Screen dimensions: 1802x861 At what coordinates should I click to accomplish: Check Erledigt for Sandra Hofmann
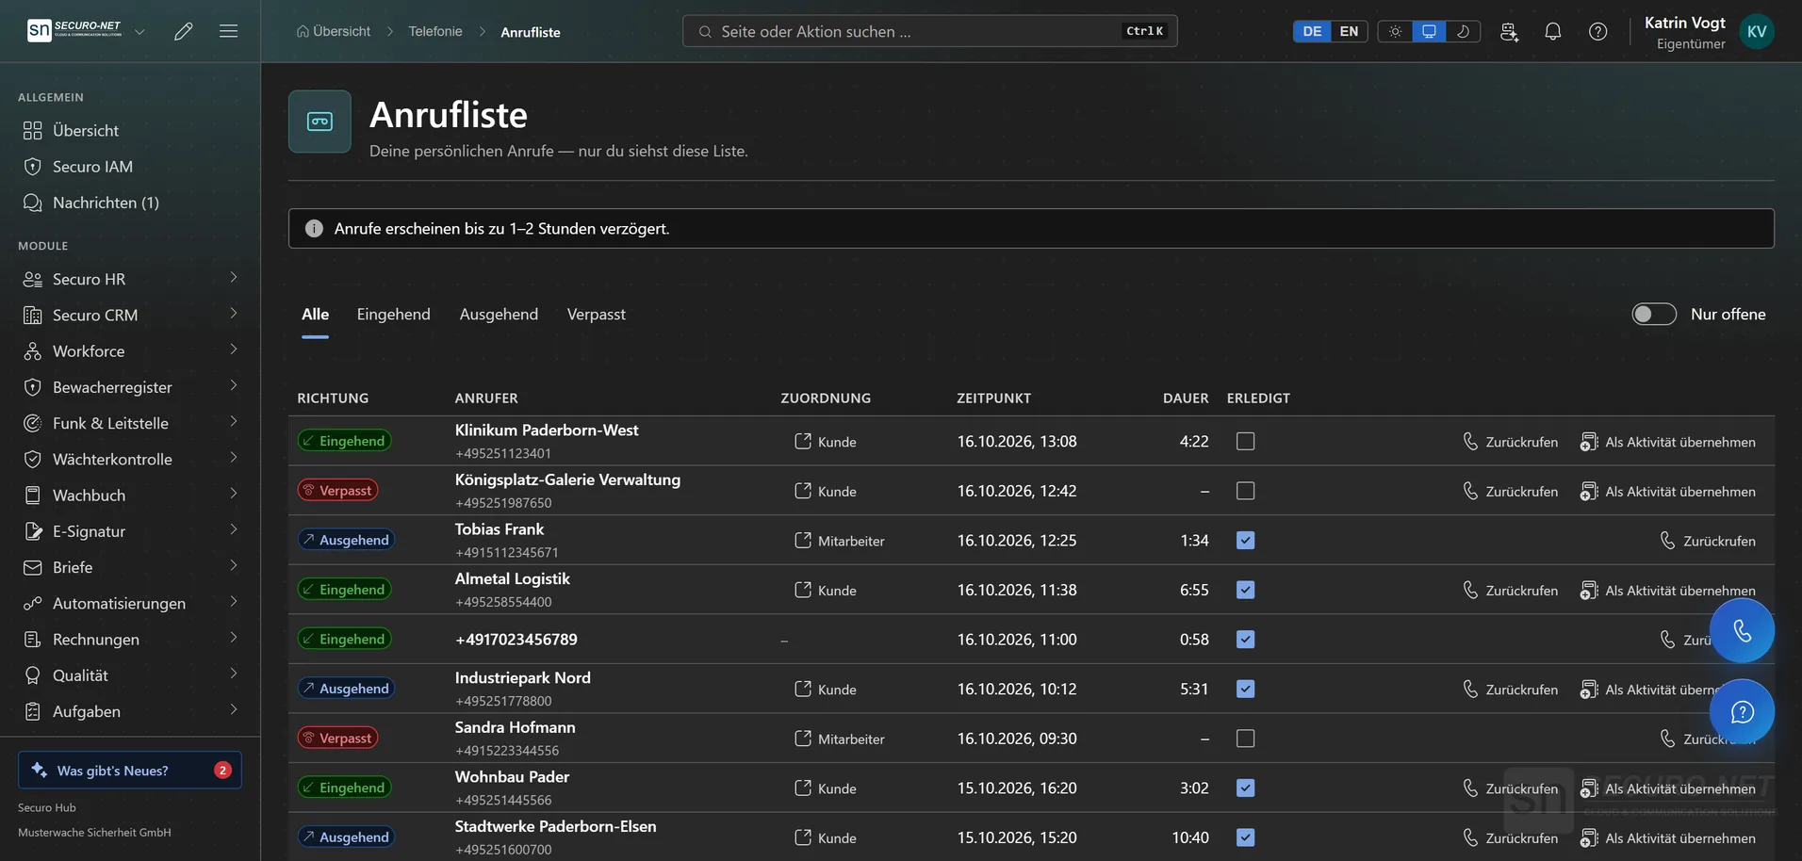1245,739
